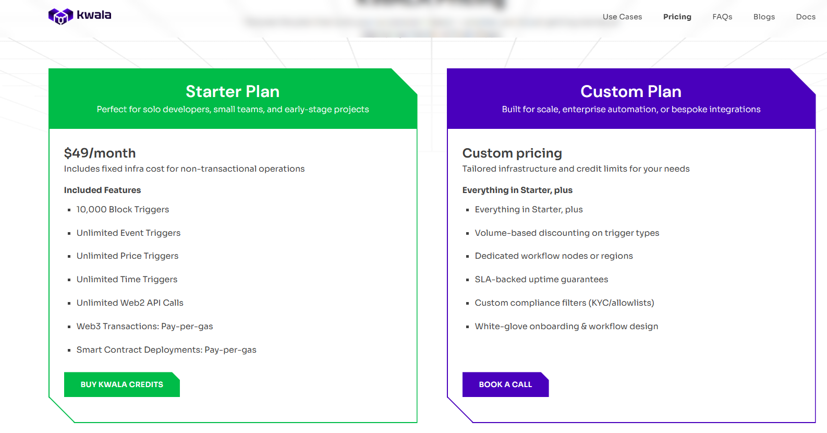Navigate to Blogs in the header
Screen dimensions: 827x433
tap(764, 17)
